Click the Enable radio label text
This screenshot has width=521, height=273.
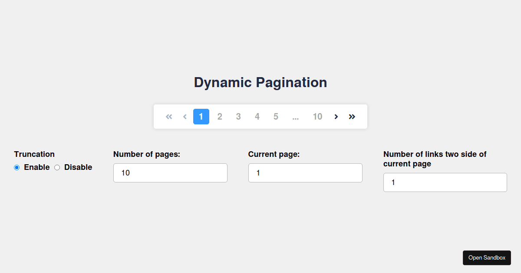point(37,167)
